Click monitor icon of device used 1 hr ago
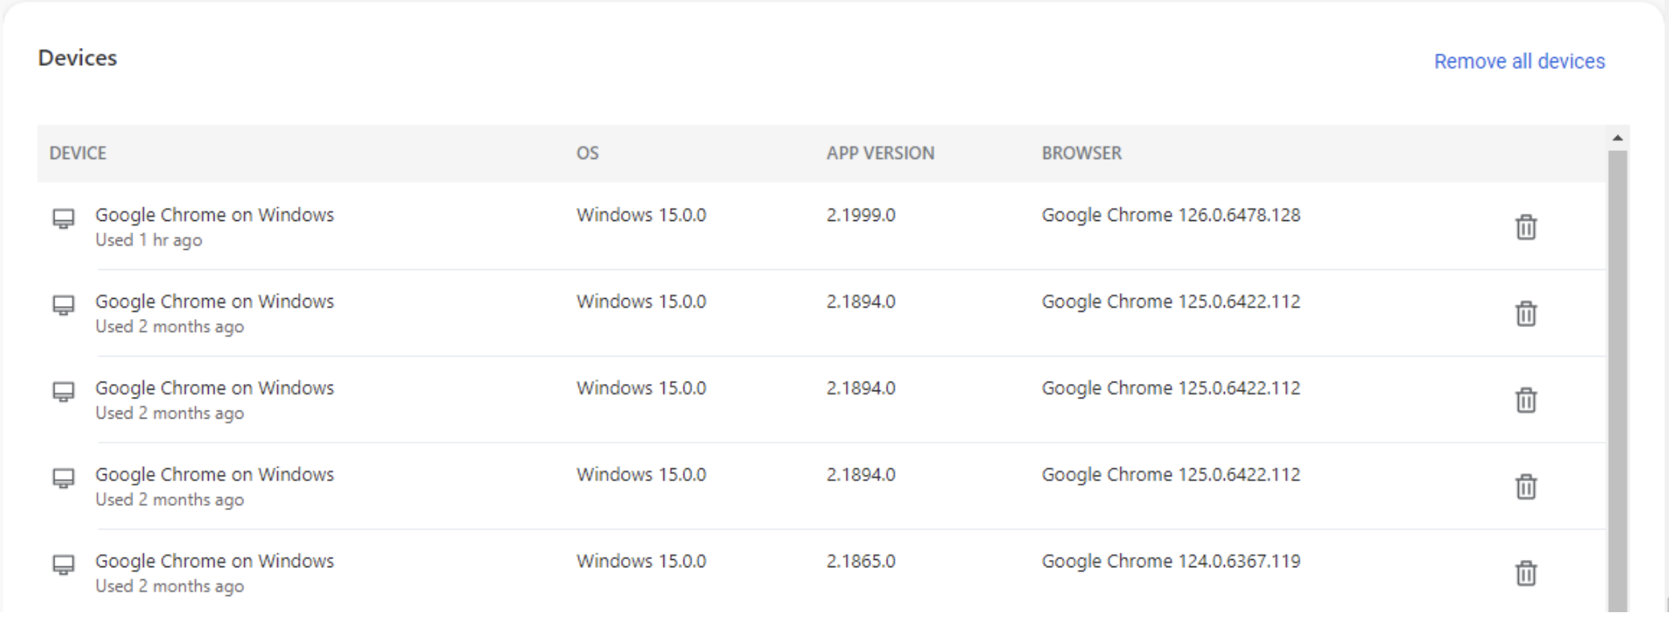 [63, 219]
